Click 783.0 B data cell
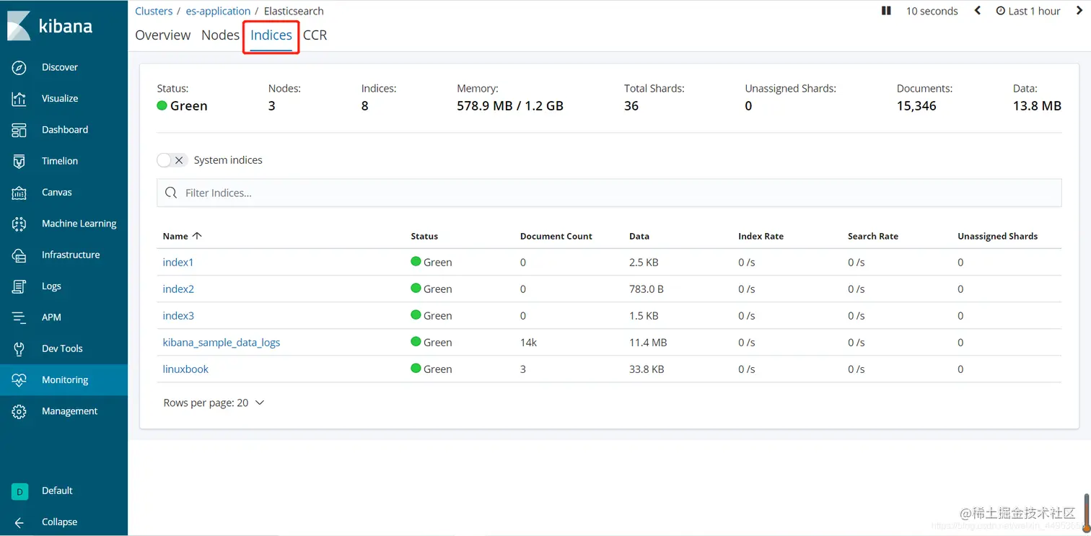This screenshot has height=536, width=1091. [x=647, y=289]
